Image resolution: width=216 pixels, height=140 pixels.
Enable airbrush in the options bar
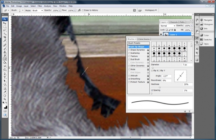[x=79, y=10]
